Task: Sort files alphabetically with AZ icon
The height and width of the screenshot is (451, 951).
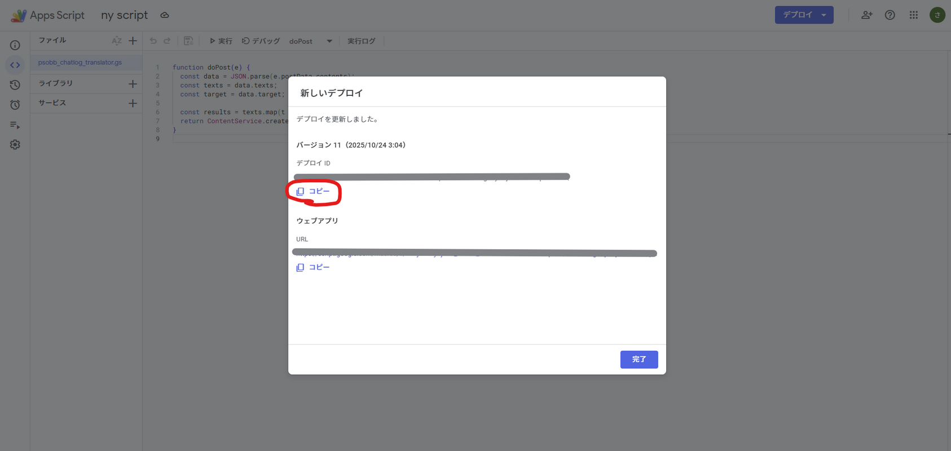Action: (x=117, y=41)
